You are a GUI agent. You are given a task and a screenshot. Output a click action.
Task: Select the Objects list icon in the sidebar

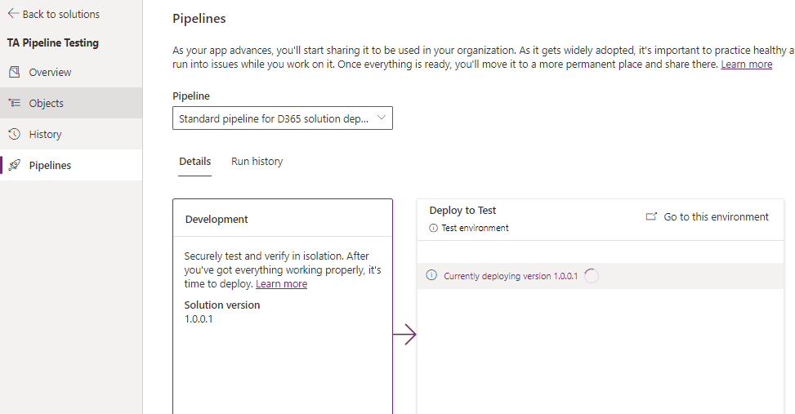click(14, 103)
